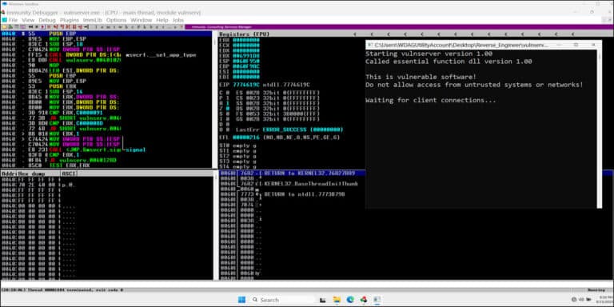Viewport: 614px width, 307px height.
Task: Click the Hex dump column header
Action: [x=39, y=173]
